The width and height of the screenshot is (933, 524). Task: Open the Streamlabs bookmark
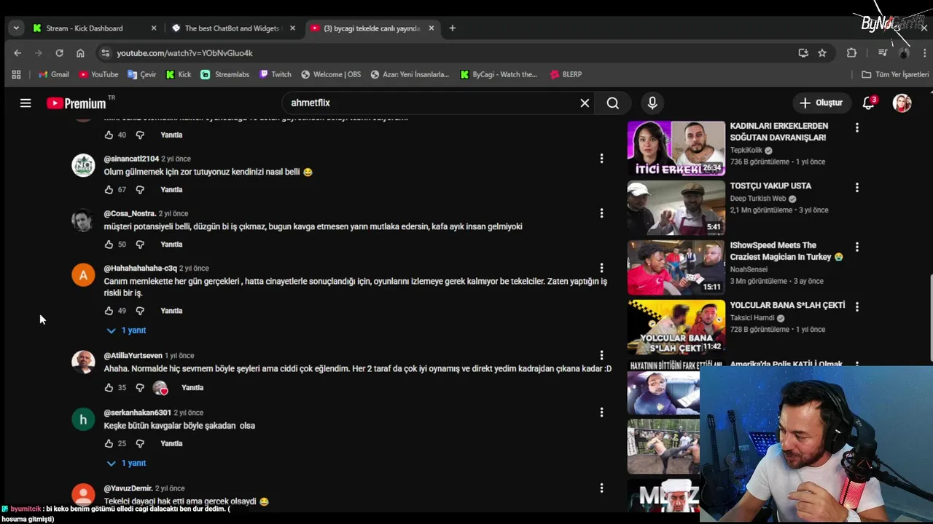pyautogui.click(x=225, y=74)
